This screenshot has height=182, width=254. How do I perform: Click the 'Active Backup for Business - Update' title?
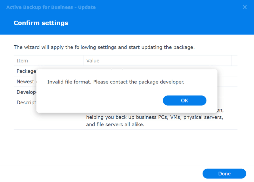(51, 7)
